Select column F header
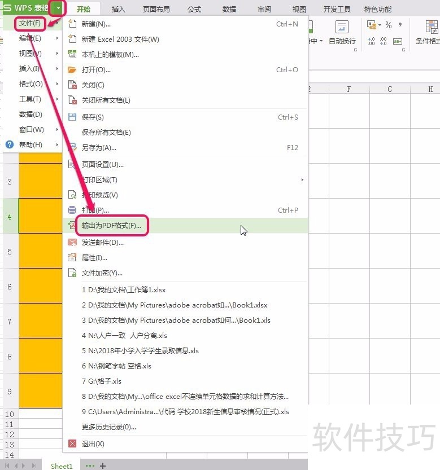 coord(349,89)
